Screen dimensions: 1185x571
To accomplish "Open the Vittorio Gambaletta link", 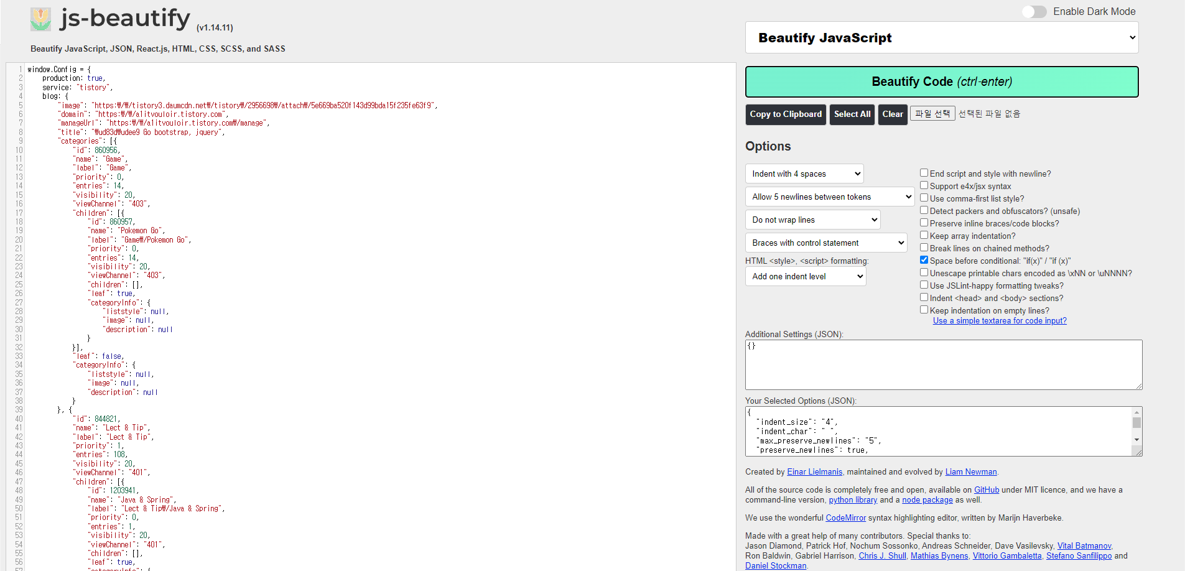I will pos(1007,556).
